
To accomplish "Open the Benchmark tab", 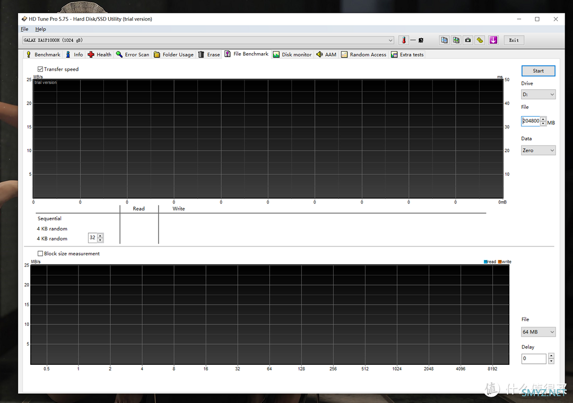I will click(x=43, y=55).
